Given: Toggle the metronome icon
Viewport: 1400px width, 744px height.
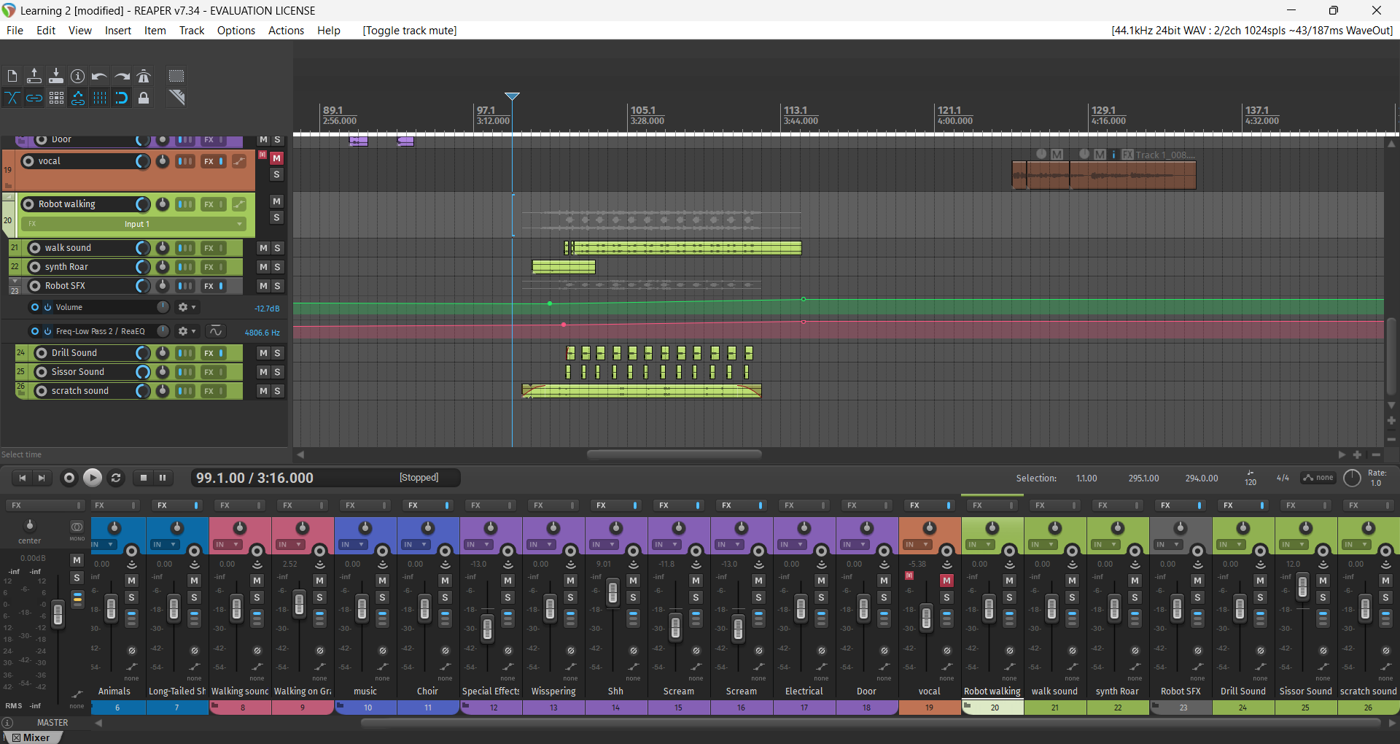Looking at the screenshot, I should click(144, 76).
